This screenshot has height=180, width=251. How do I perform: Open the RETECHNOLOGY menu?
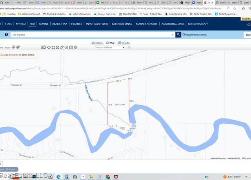[198, 24]
